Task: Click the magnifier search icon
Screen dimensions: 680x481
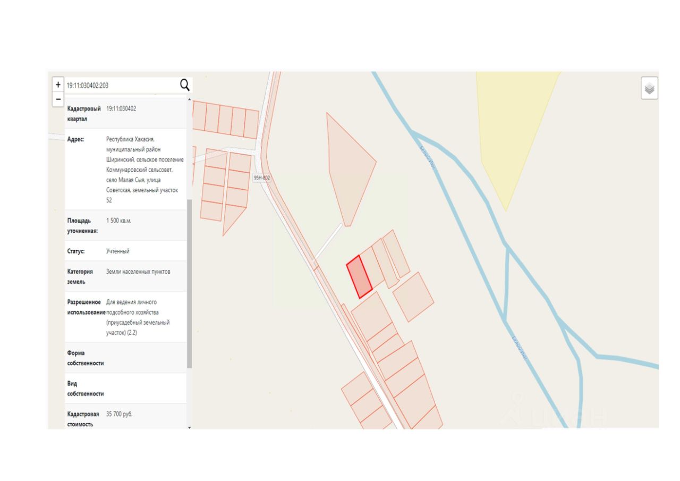Action: 184,85
